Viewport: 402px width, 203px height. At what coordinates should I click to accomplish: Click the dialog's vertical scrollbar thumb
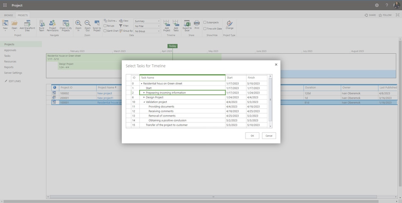[x=270, y=100]
